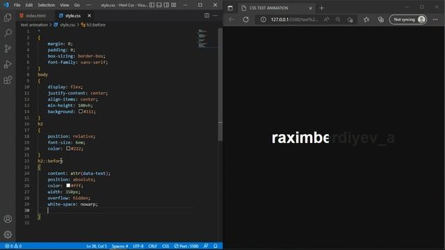Add page to favorites star icon
Screen dimensions: 445x250
[350, 19]
